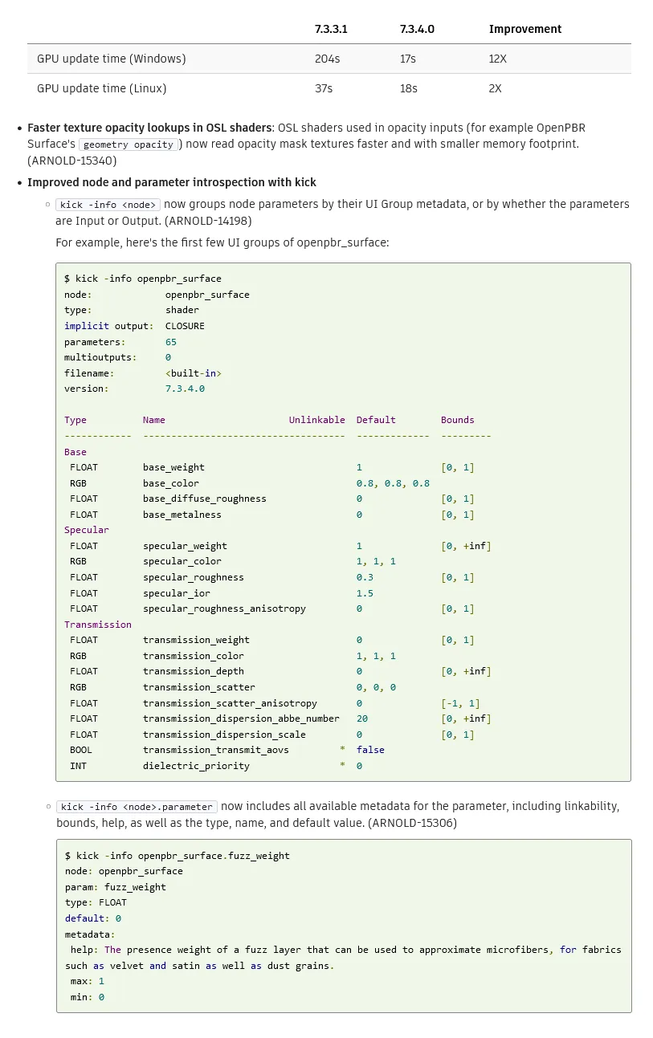Viewport: 653px width, 1038px height.
Task: Click the base_metalness parameter
Action: (x=182, y=515)
